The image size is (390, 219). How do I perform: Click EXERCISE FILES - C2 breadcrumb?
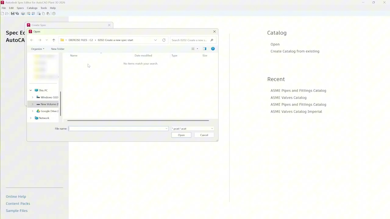[x=80, y=40]
